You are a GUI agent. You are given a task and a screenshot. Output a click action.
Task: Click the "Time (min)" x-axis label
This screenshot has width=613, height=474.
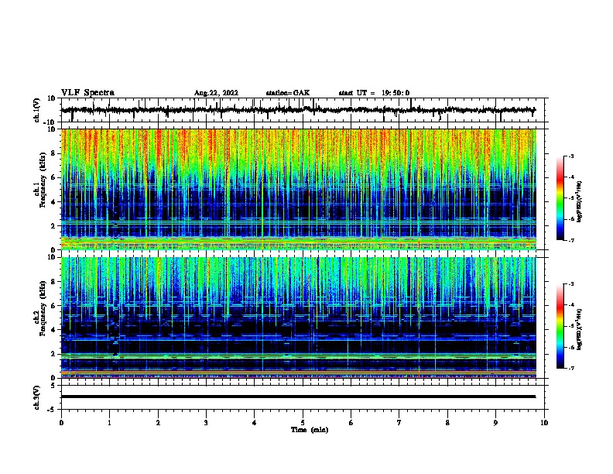(x=310, y=430)
